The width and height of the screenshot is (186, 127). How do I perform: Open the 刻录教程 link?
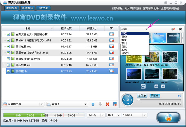pos(117,8)
